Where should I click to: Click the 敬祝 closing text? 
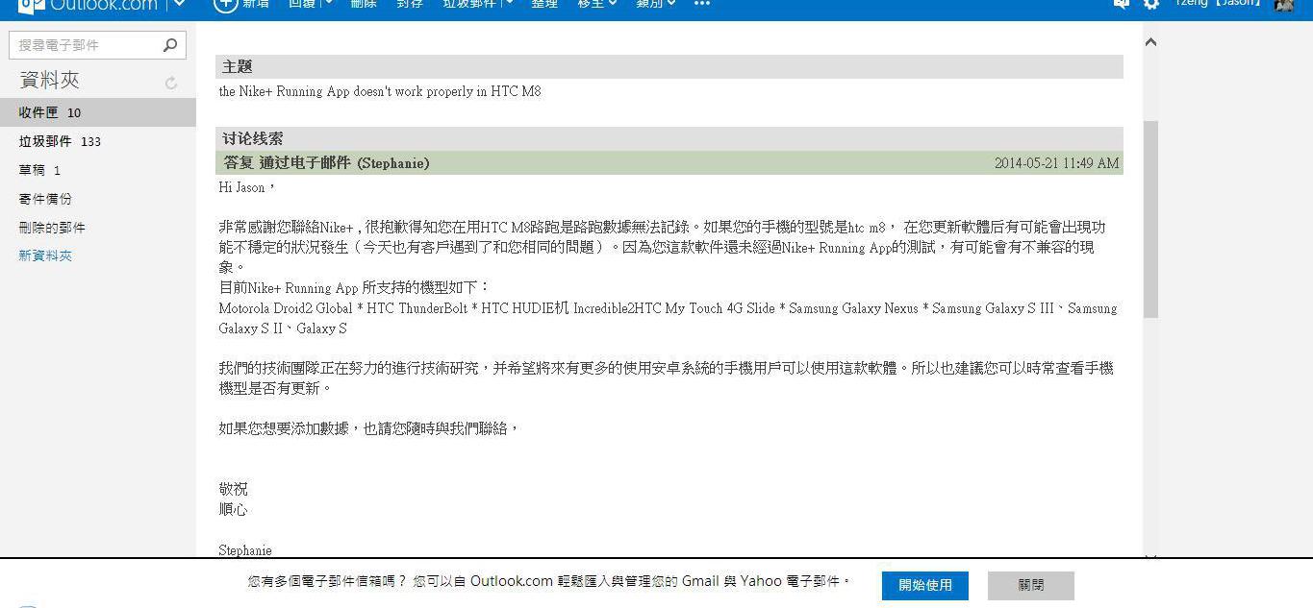pos(233,489)
